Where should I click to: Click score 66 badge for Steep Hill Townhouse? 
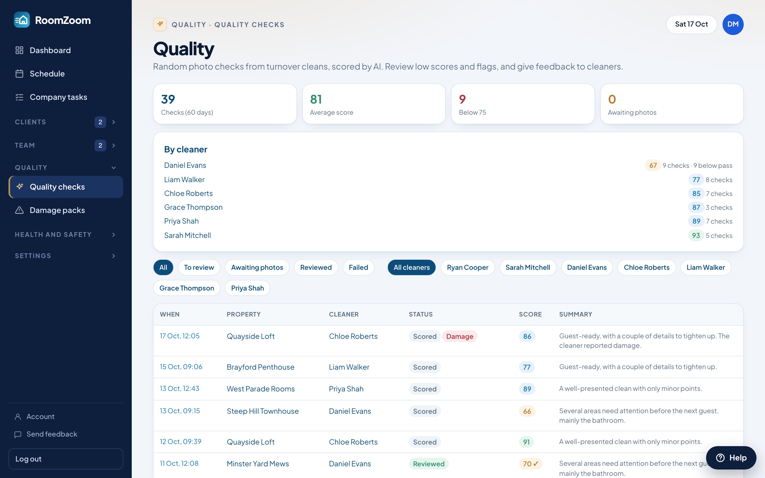(527, 411)
